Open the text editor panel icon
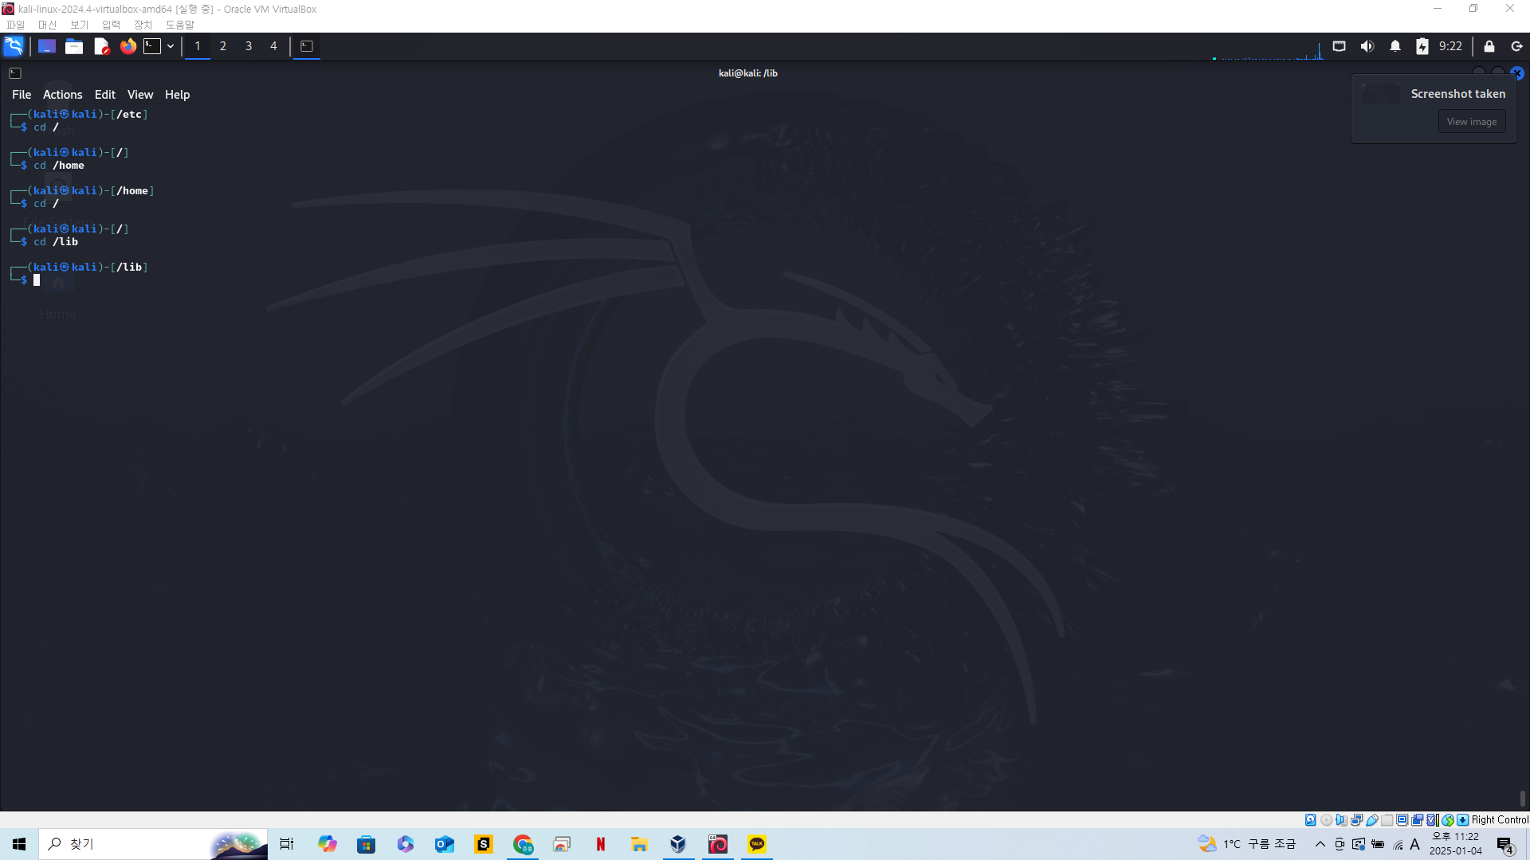 pyautogui.click(x=101, y=46)
